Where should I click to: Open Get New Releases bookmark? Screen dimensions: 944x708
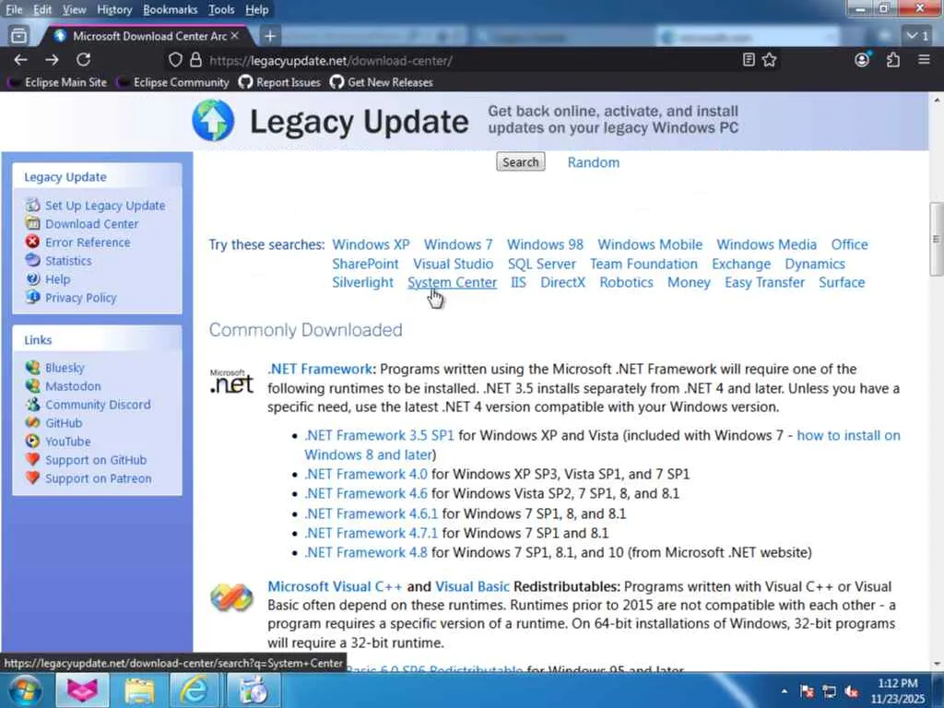tap(382, 82)
